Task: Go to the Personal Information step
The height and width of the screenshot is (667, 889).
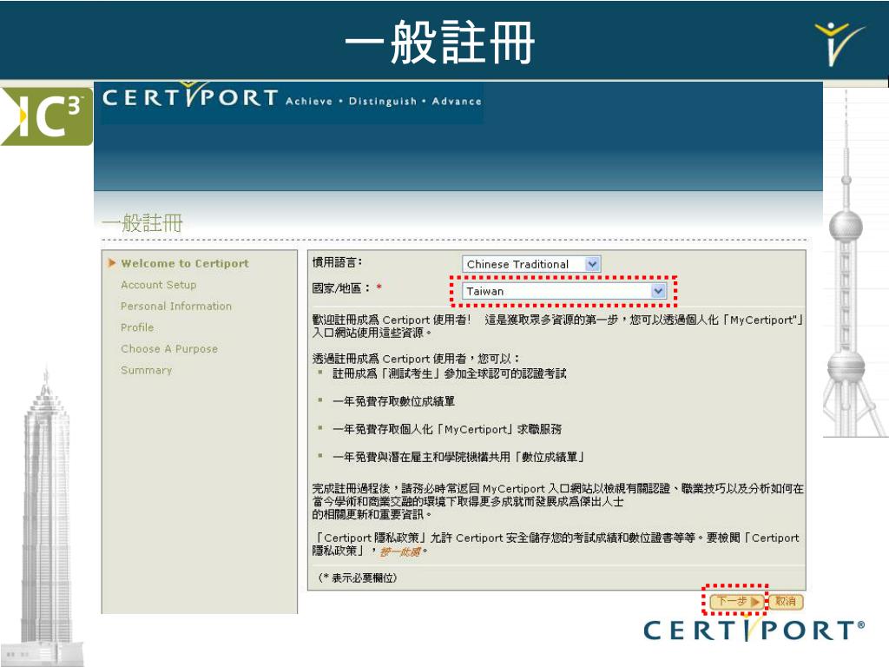Action: [x=176, y=307]
